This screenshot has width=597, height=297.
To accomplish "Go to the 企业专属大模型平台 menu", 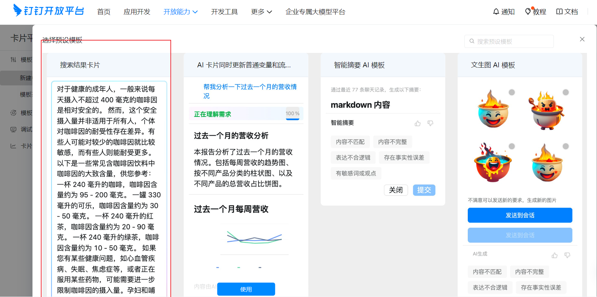I will click(315, 12).
